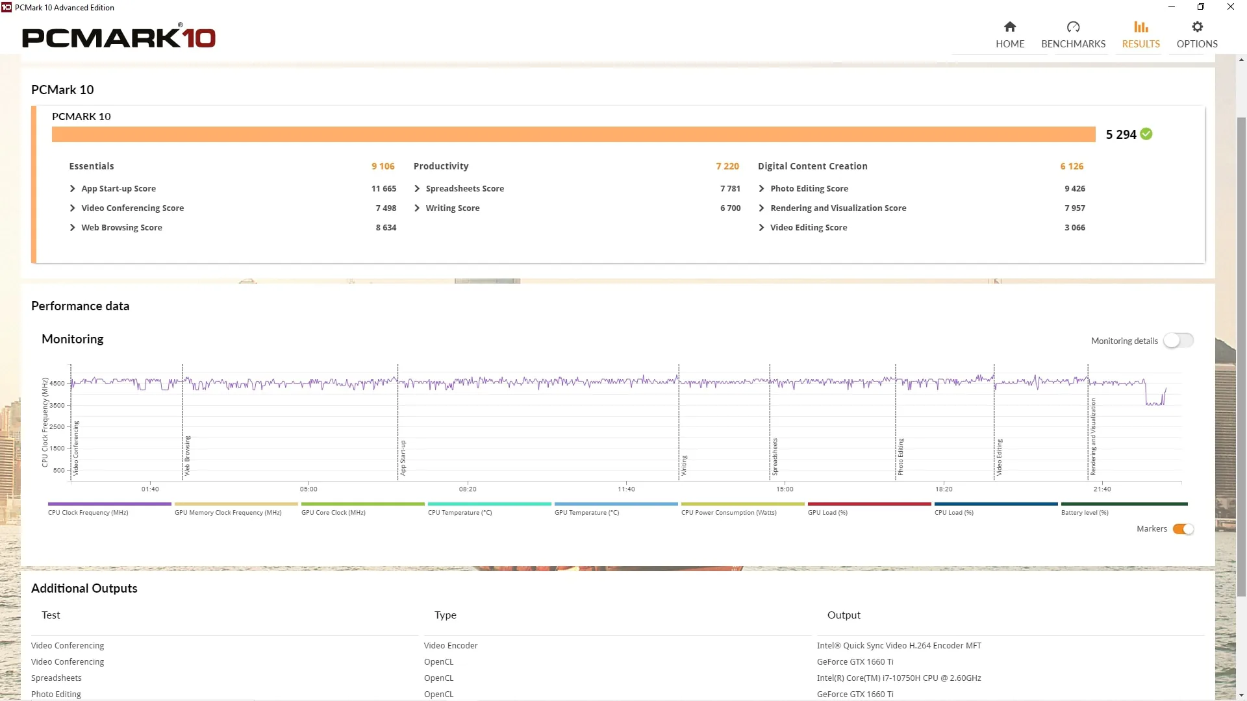The image size is (1247, 701).
Task: Select CPU Temperature legend
Action: pos(489,509)
